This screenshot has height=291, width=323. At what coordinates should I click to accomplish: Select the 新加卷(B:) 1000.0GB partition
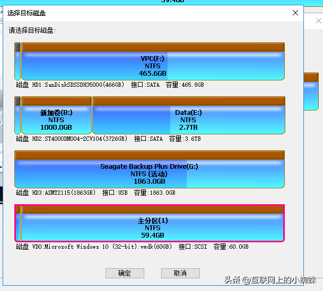tap(56, 115)
